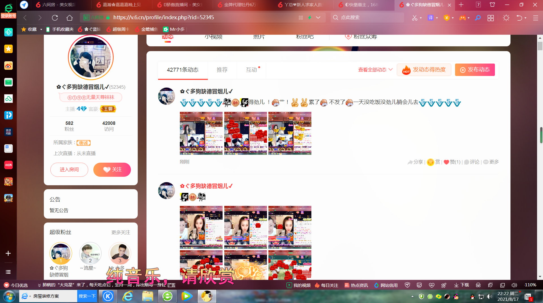Show hidden system tray icons arrow
Screen dimensions: 543x303
412,297
